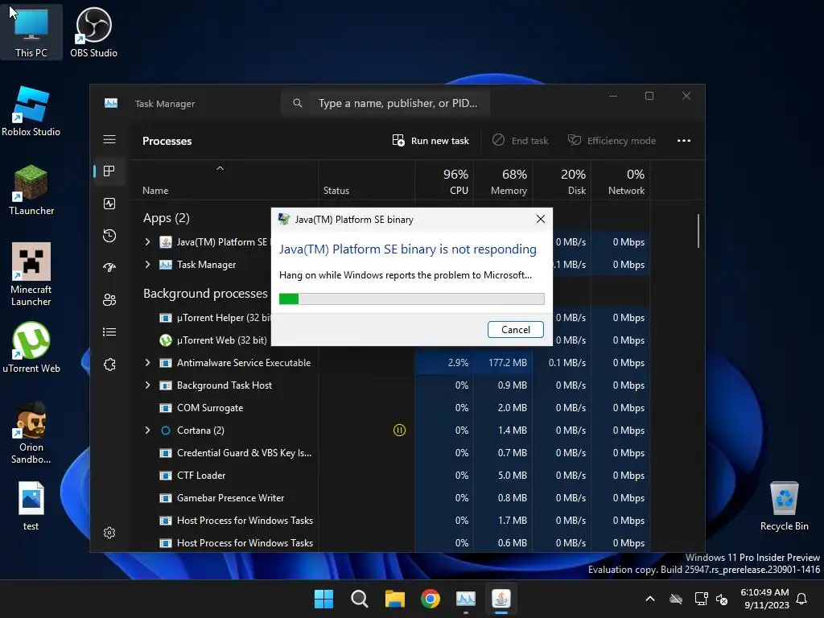Open date and time clock flyout
The image size is (824, 618).
pyautogui.click(x=764, y=599)
